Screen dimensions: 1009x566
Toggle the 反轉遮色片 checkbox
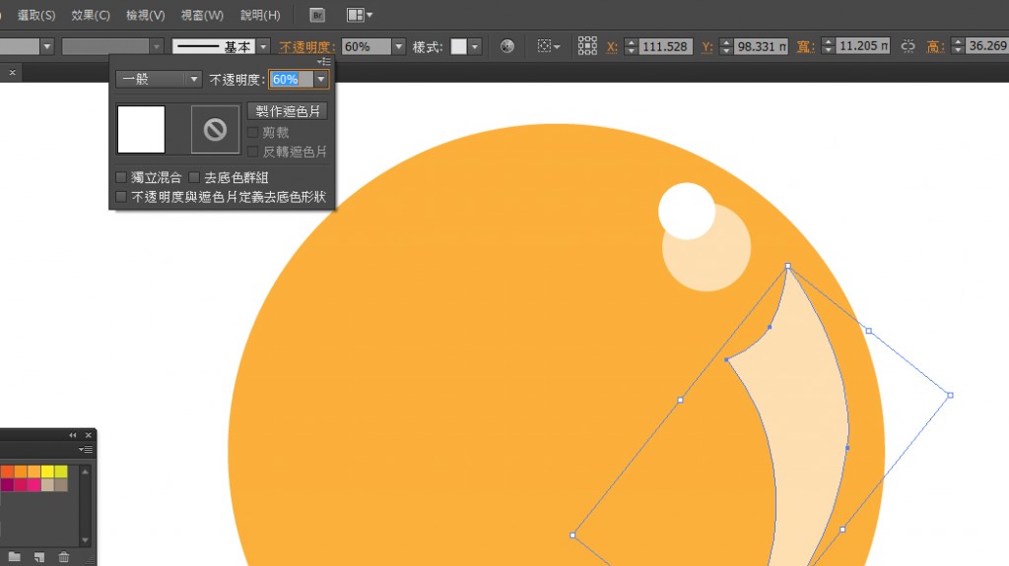point(253,152)
